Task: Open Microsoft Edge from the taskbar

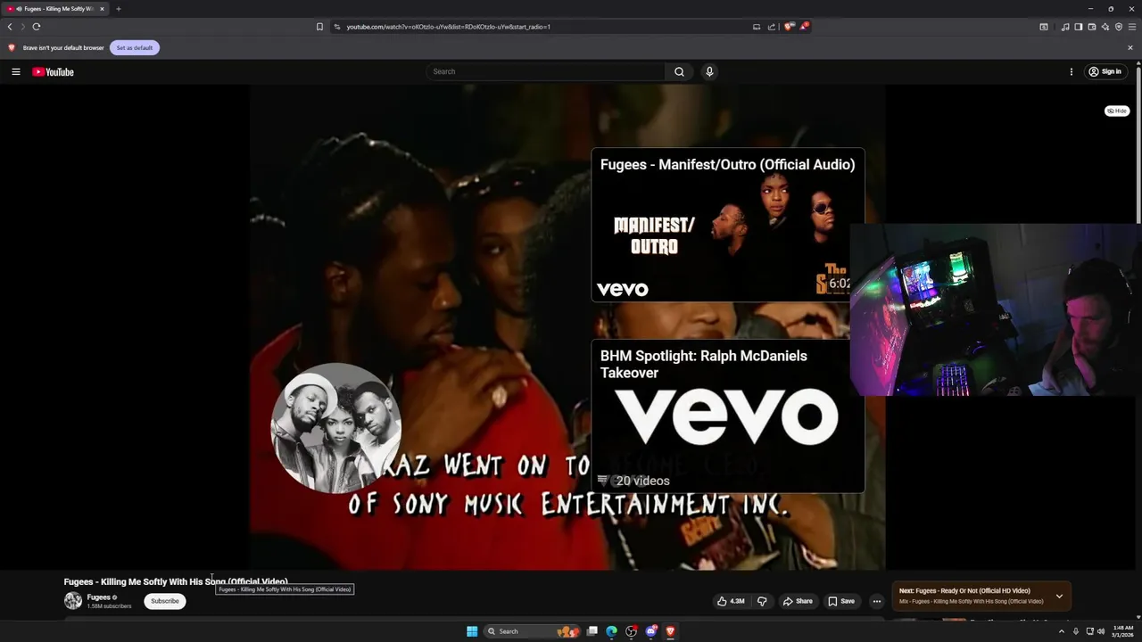Action: 611,631
